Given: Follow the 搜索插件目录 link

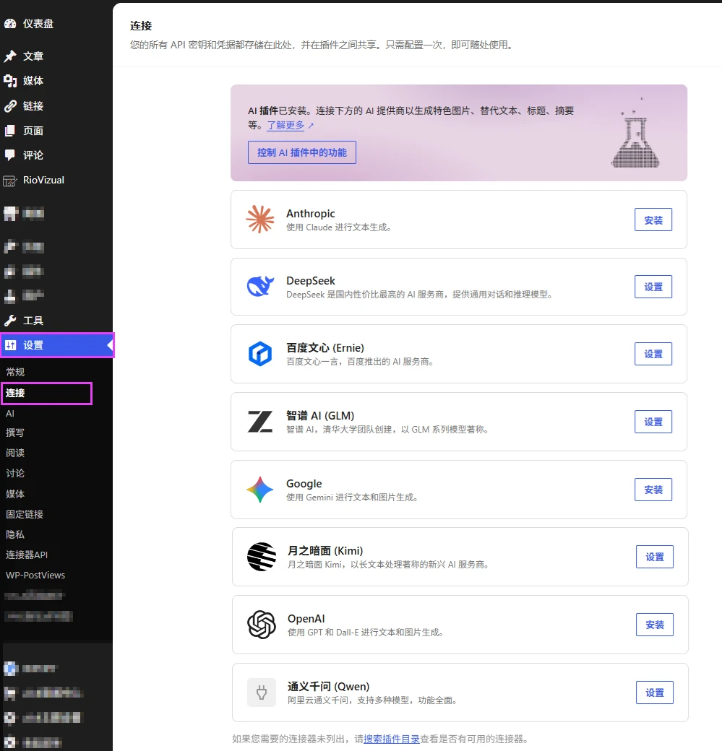Looking at the screenshot, I should (392, 739).
